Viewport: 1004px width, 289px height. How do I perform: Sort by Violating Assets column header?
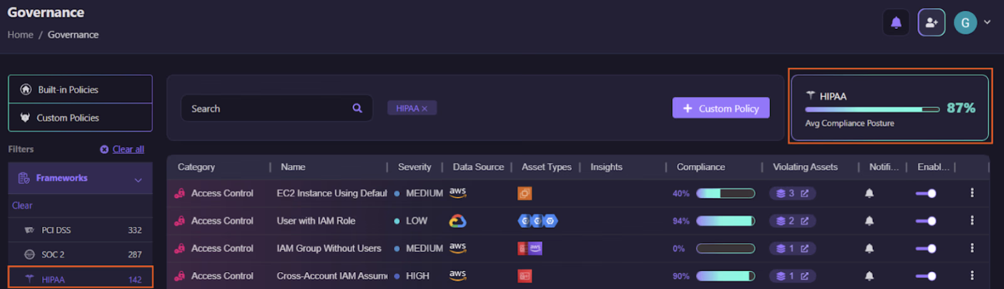pos(805,167)
